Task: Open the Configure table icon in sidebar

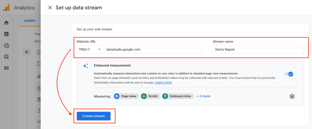Action: point(6,68)
